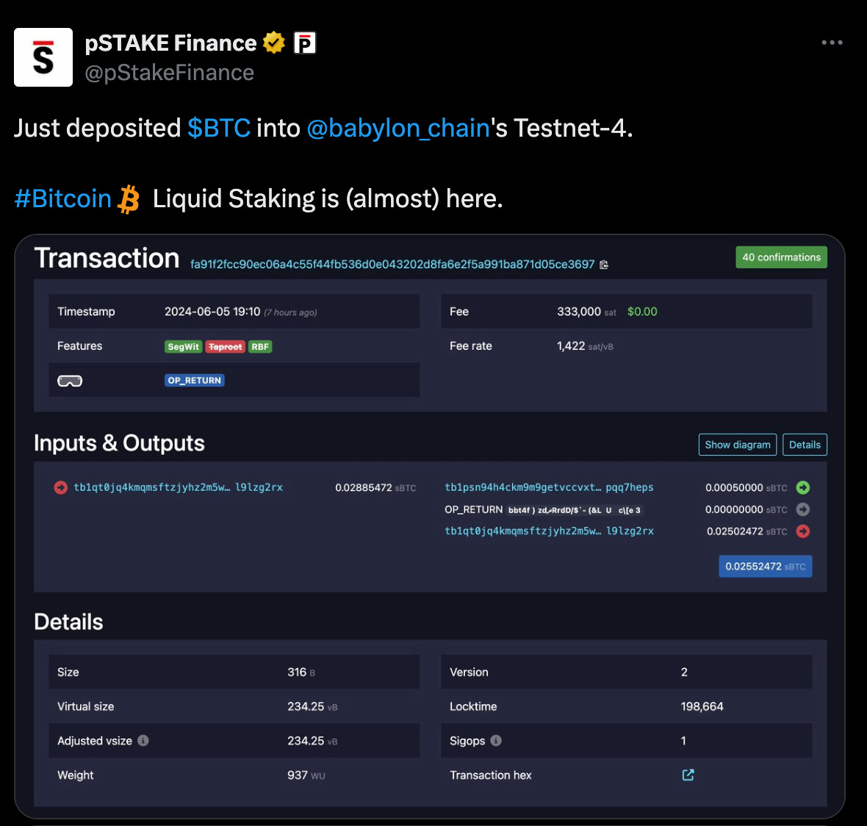Click the weight value 937 WU

click(x=306, y=775)
